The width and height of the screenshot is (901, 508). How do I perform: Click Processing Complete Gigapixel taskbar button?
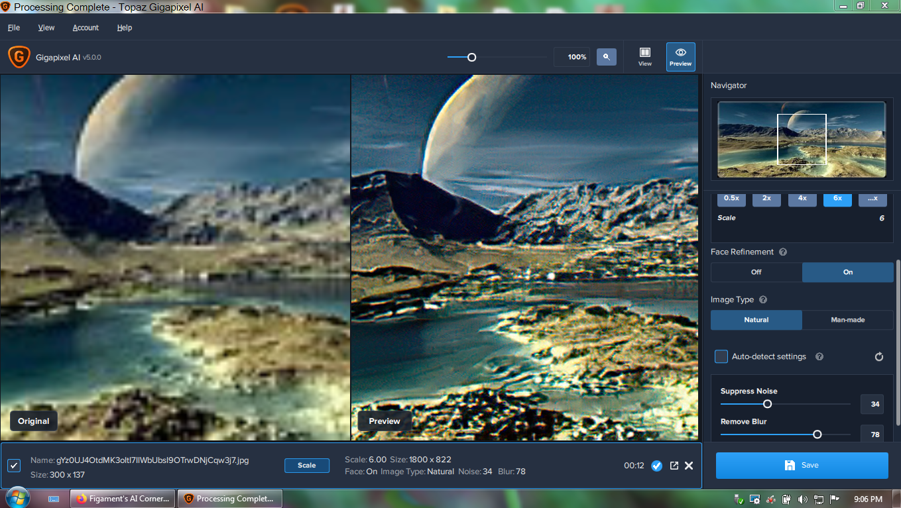coord(229,499)
